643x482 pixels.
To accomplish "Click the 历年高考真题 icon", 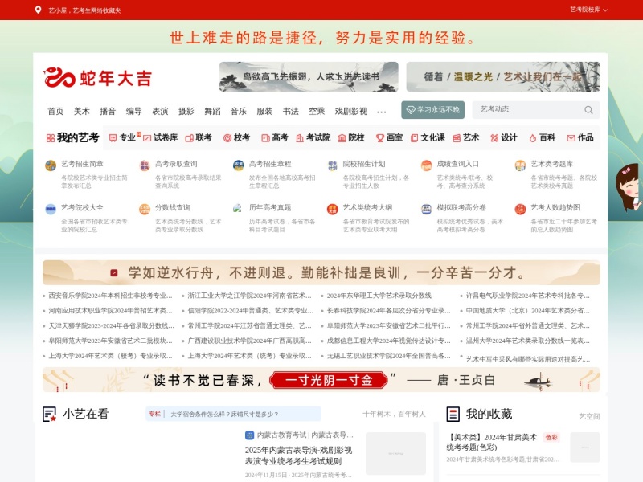I will 238,209.
